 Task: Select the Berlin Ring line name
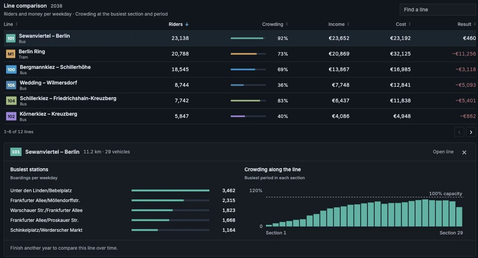pyautogui.click(x=32, y=51)
